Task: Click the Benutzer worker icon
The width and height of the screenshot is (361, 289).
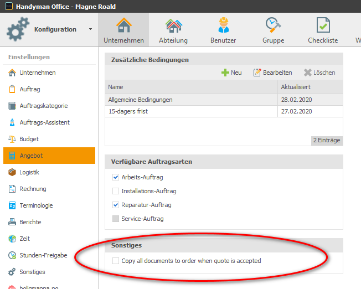Action: pyautogui.click(x=223, y=25)
